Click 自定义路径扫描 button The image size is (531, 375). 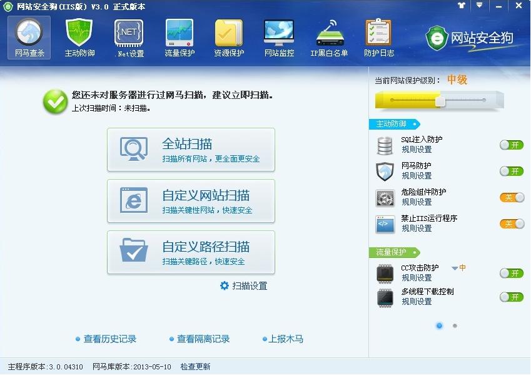[191, 252]
